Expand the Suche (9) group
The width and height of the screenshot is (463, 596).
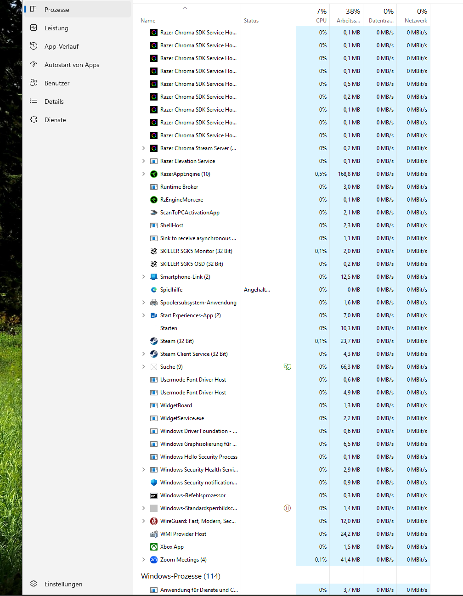pyautogui.click(x=143, y=367)
